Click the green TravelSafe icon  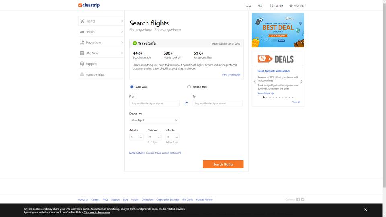pos(135,43)
